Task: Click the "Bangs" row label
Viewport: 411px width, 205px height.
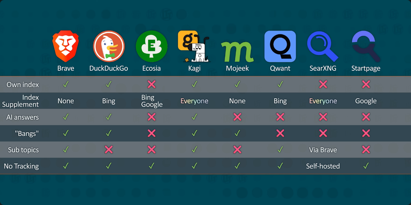Action: click(27, 134)
